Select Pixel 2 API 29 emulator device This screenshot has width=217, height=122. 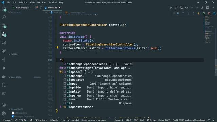(x=189, y=120)
